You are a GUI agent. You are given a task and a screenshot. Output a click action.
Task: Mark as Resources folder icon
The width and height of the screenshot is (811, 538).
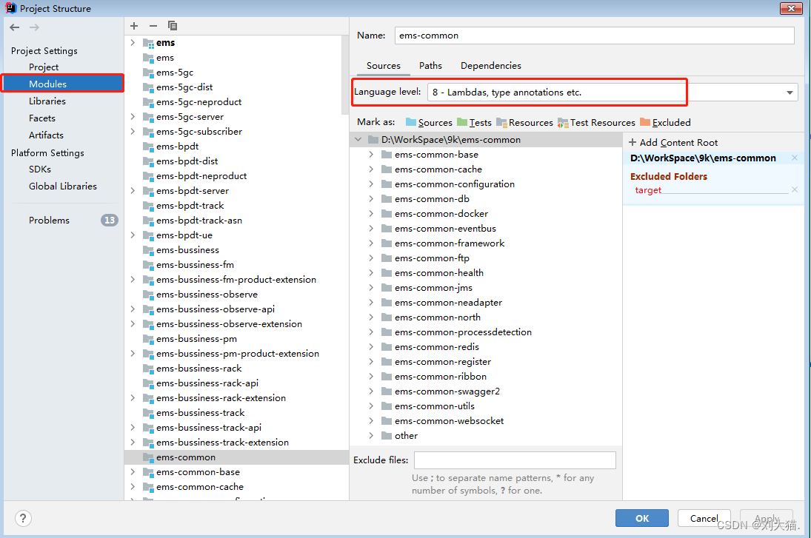(501, 123)
